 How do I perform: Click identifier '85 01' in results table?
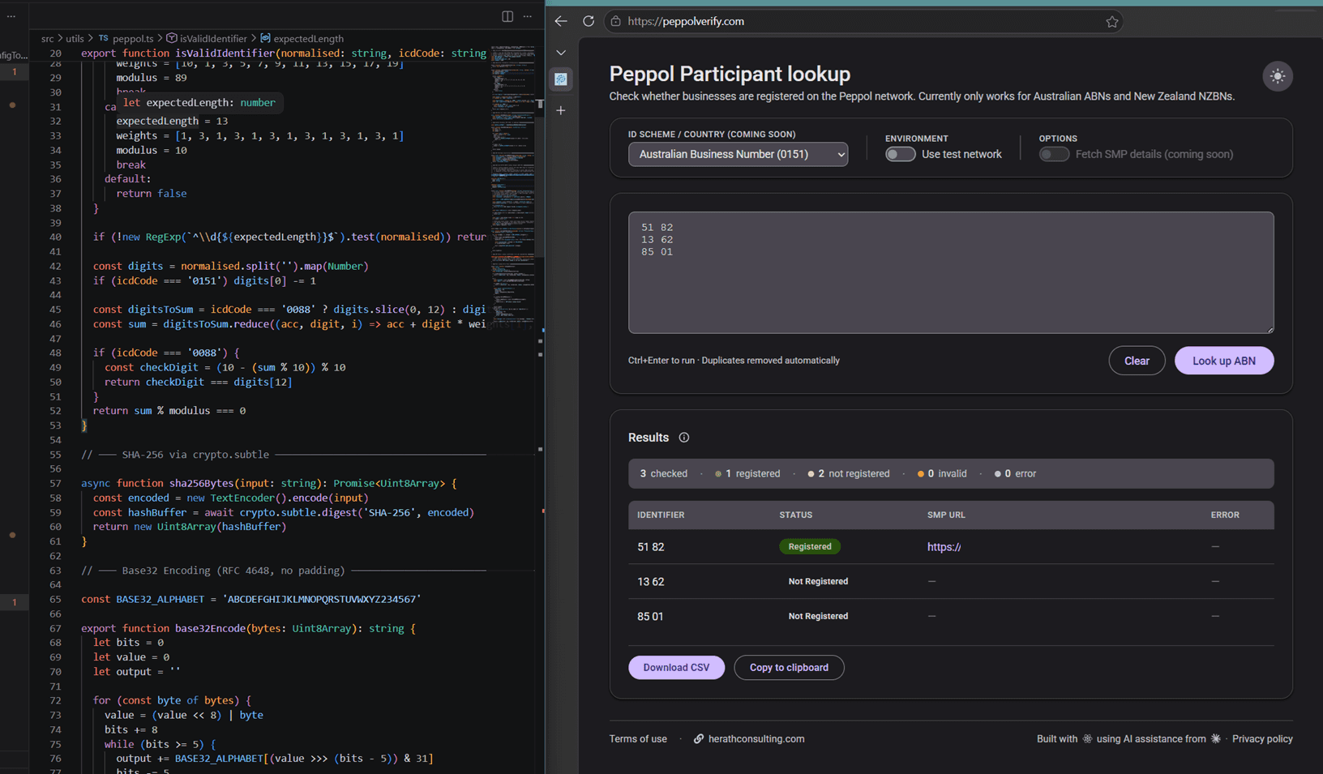[x=650, y=617]
